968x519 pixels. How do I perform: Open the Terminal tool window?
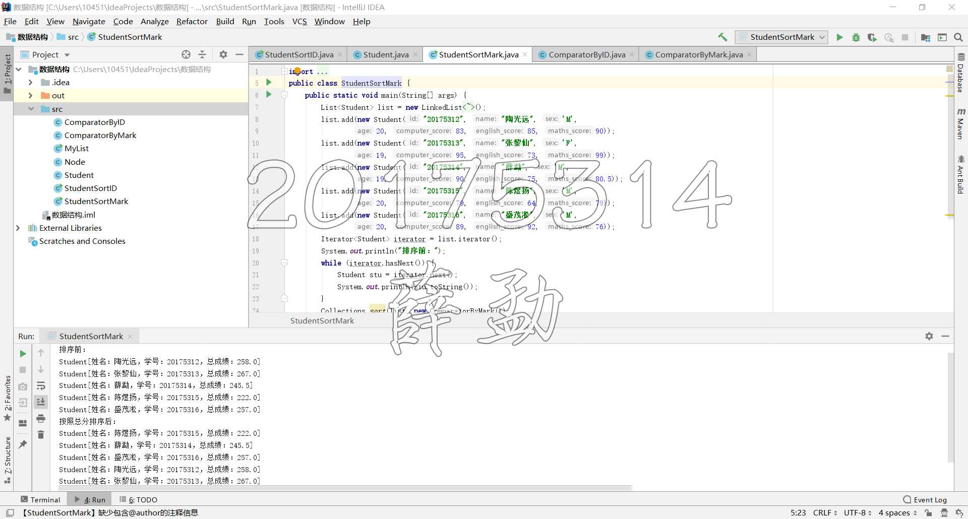tap(40, 499)
